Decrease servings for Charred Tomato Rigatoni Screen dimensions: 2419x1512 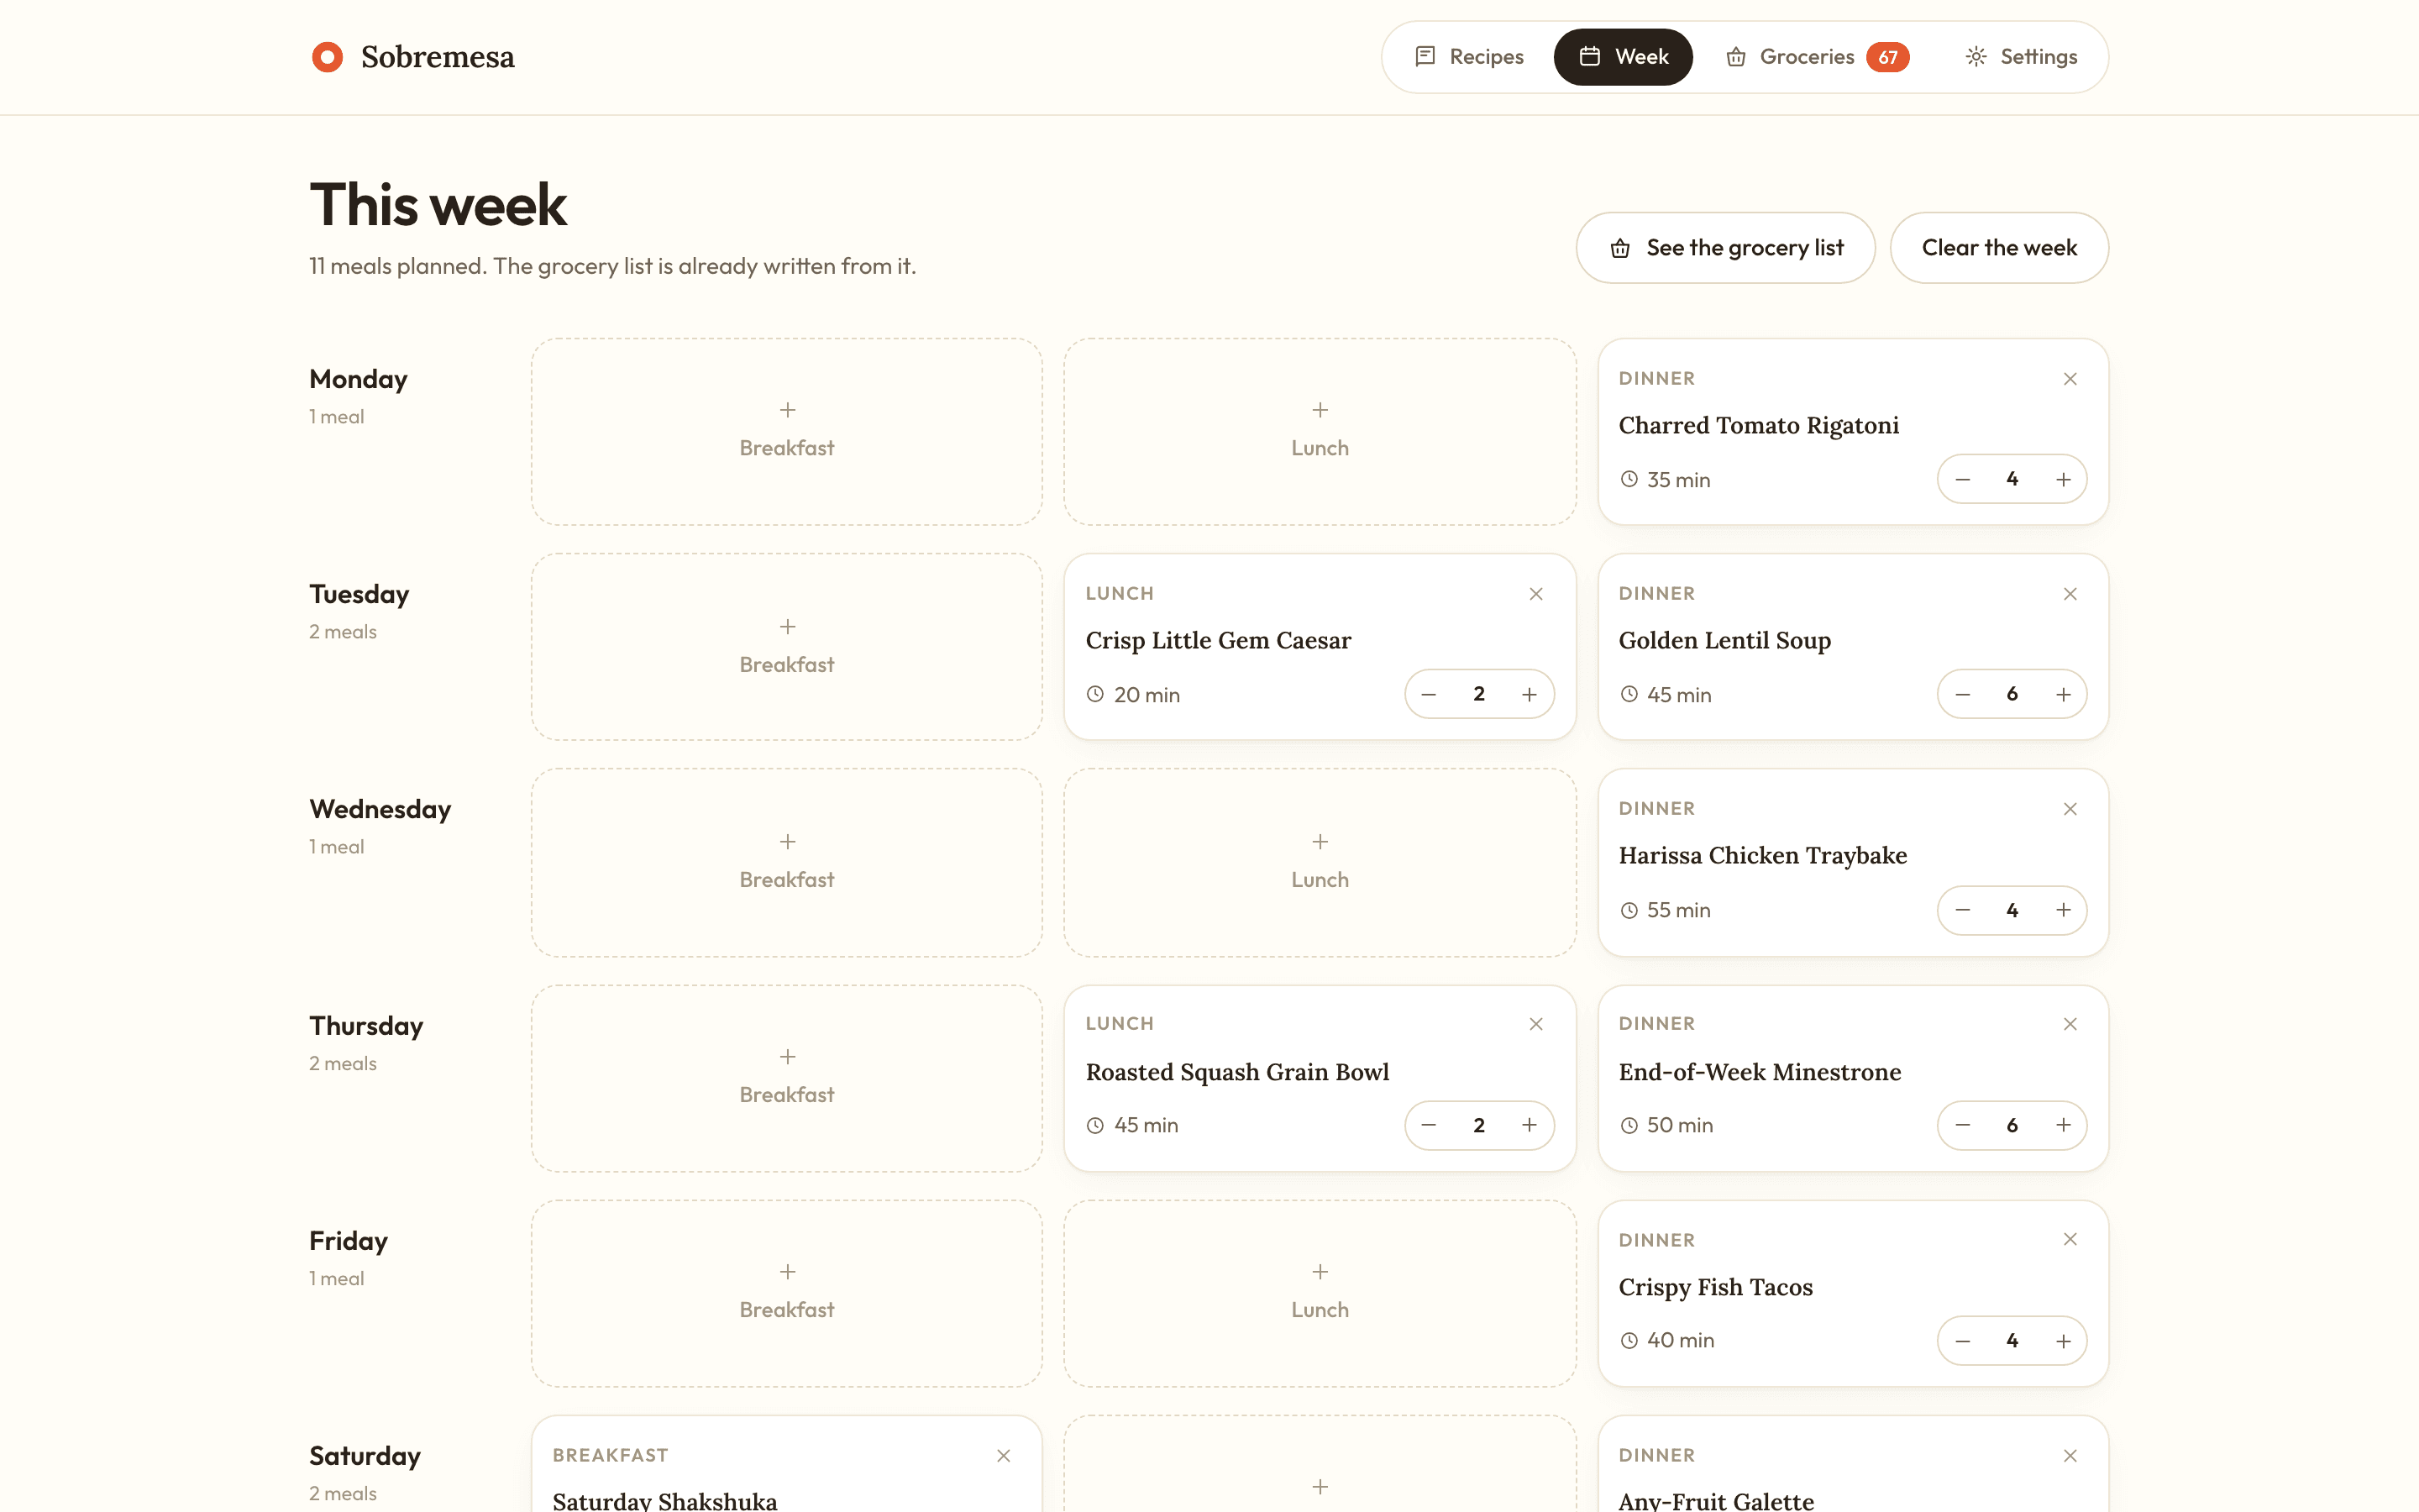[x=1962, y=480]
